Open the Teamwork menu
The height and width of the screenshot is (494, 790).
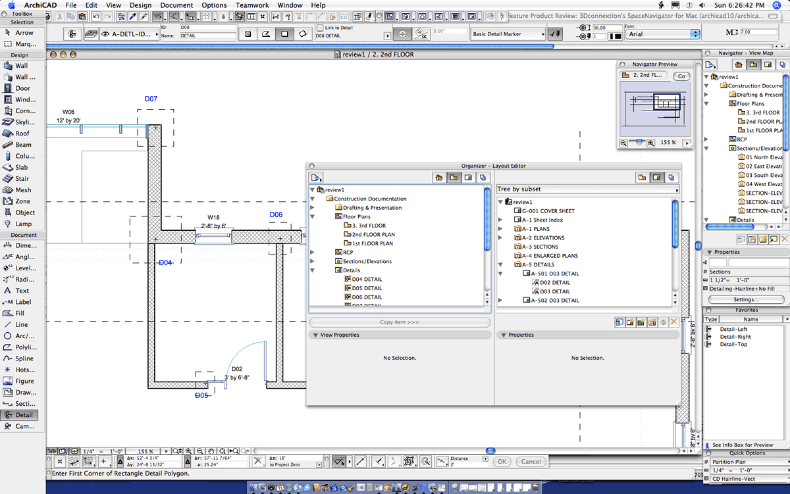click(x=252, y=5)
